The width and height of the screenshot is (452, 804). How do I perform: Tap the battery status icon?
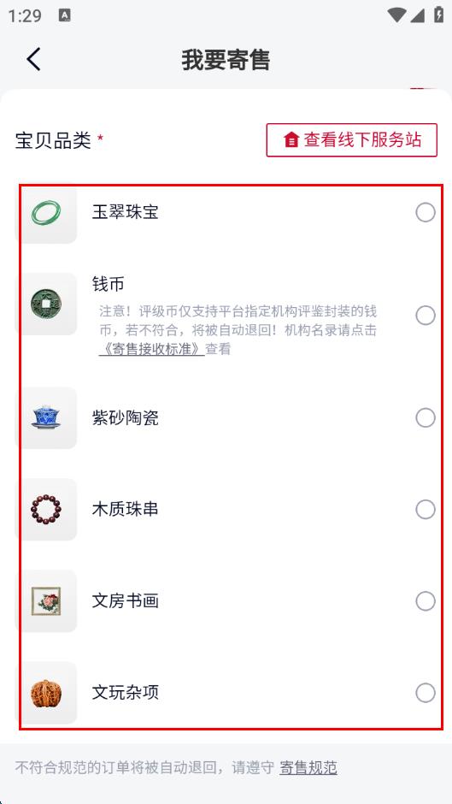(438, 15)
